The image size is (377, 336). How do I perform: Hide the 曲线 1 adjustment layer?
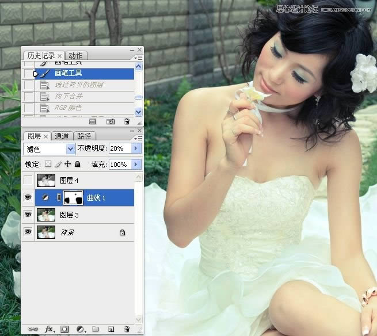28,198
